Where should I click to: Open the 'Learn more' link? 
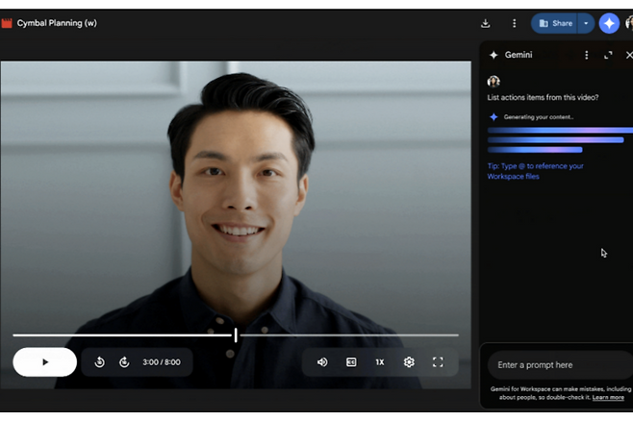pyautogui.click(x=608, y=397)
